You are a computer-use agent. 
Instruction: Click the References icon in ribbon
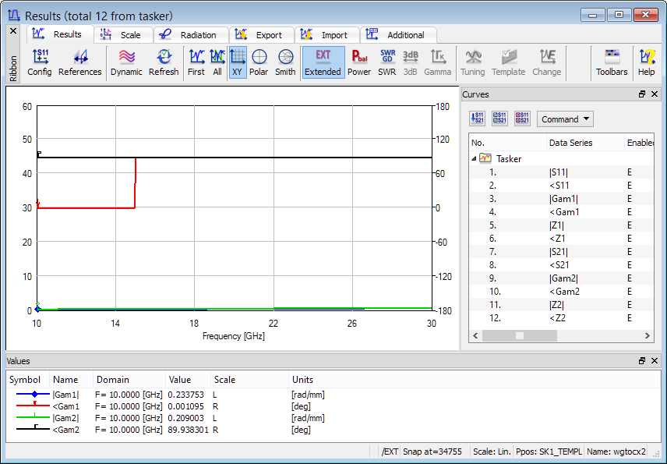[79, 62]
